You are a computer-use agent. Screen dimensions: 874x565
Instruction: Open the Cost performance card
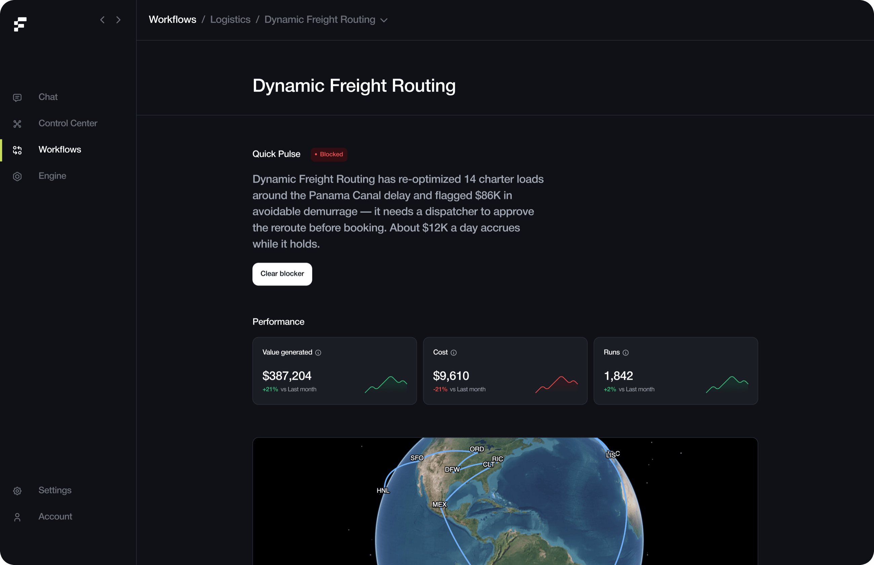(505, 371)
